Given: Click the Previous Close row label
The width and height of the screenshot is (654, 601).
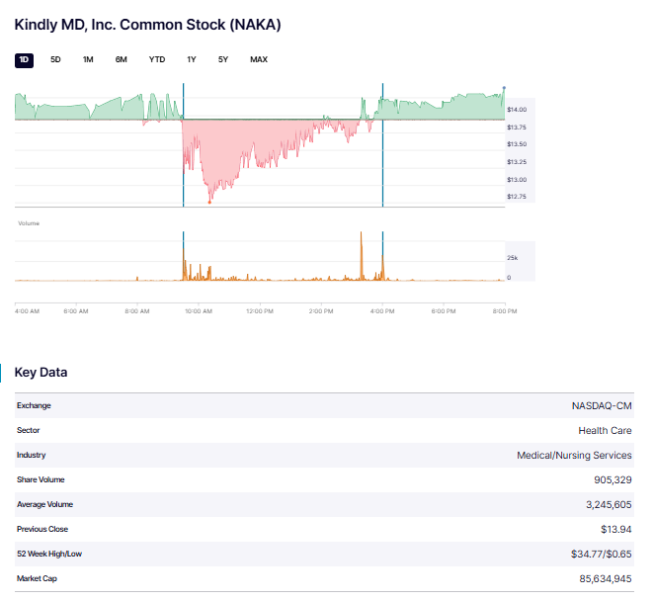Looking at the screenshot, I should point(42,529).
